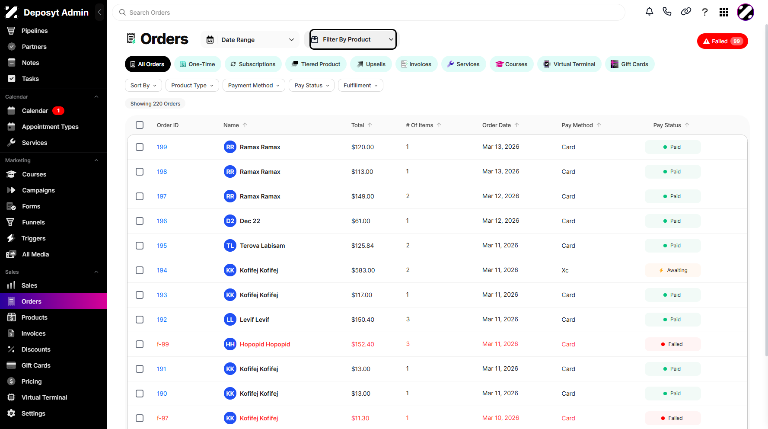Check the box for order 194

[140, 270]
